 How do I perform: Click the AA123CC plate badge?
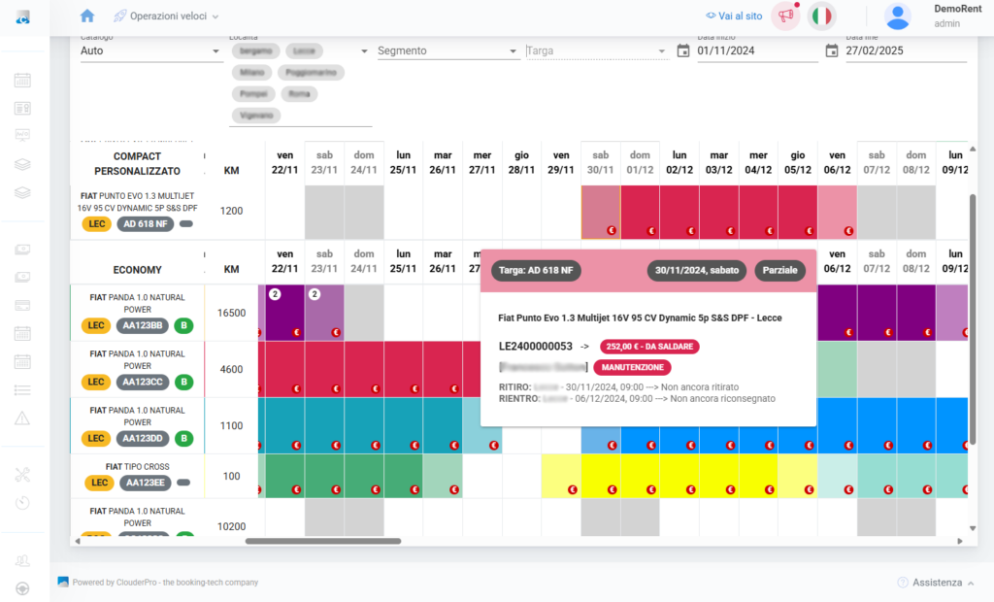(x=144, y=382)
